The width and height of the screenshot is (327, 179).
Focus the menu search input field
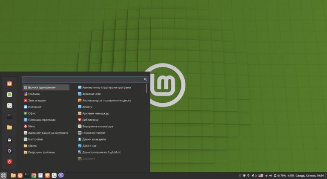point(85,79)
